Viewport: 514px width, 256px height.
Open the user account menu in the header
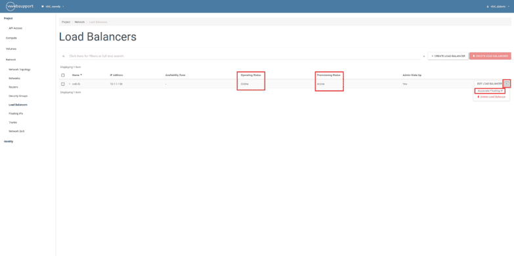[x=498, y=7]
